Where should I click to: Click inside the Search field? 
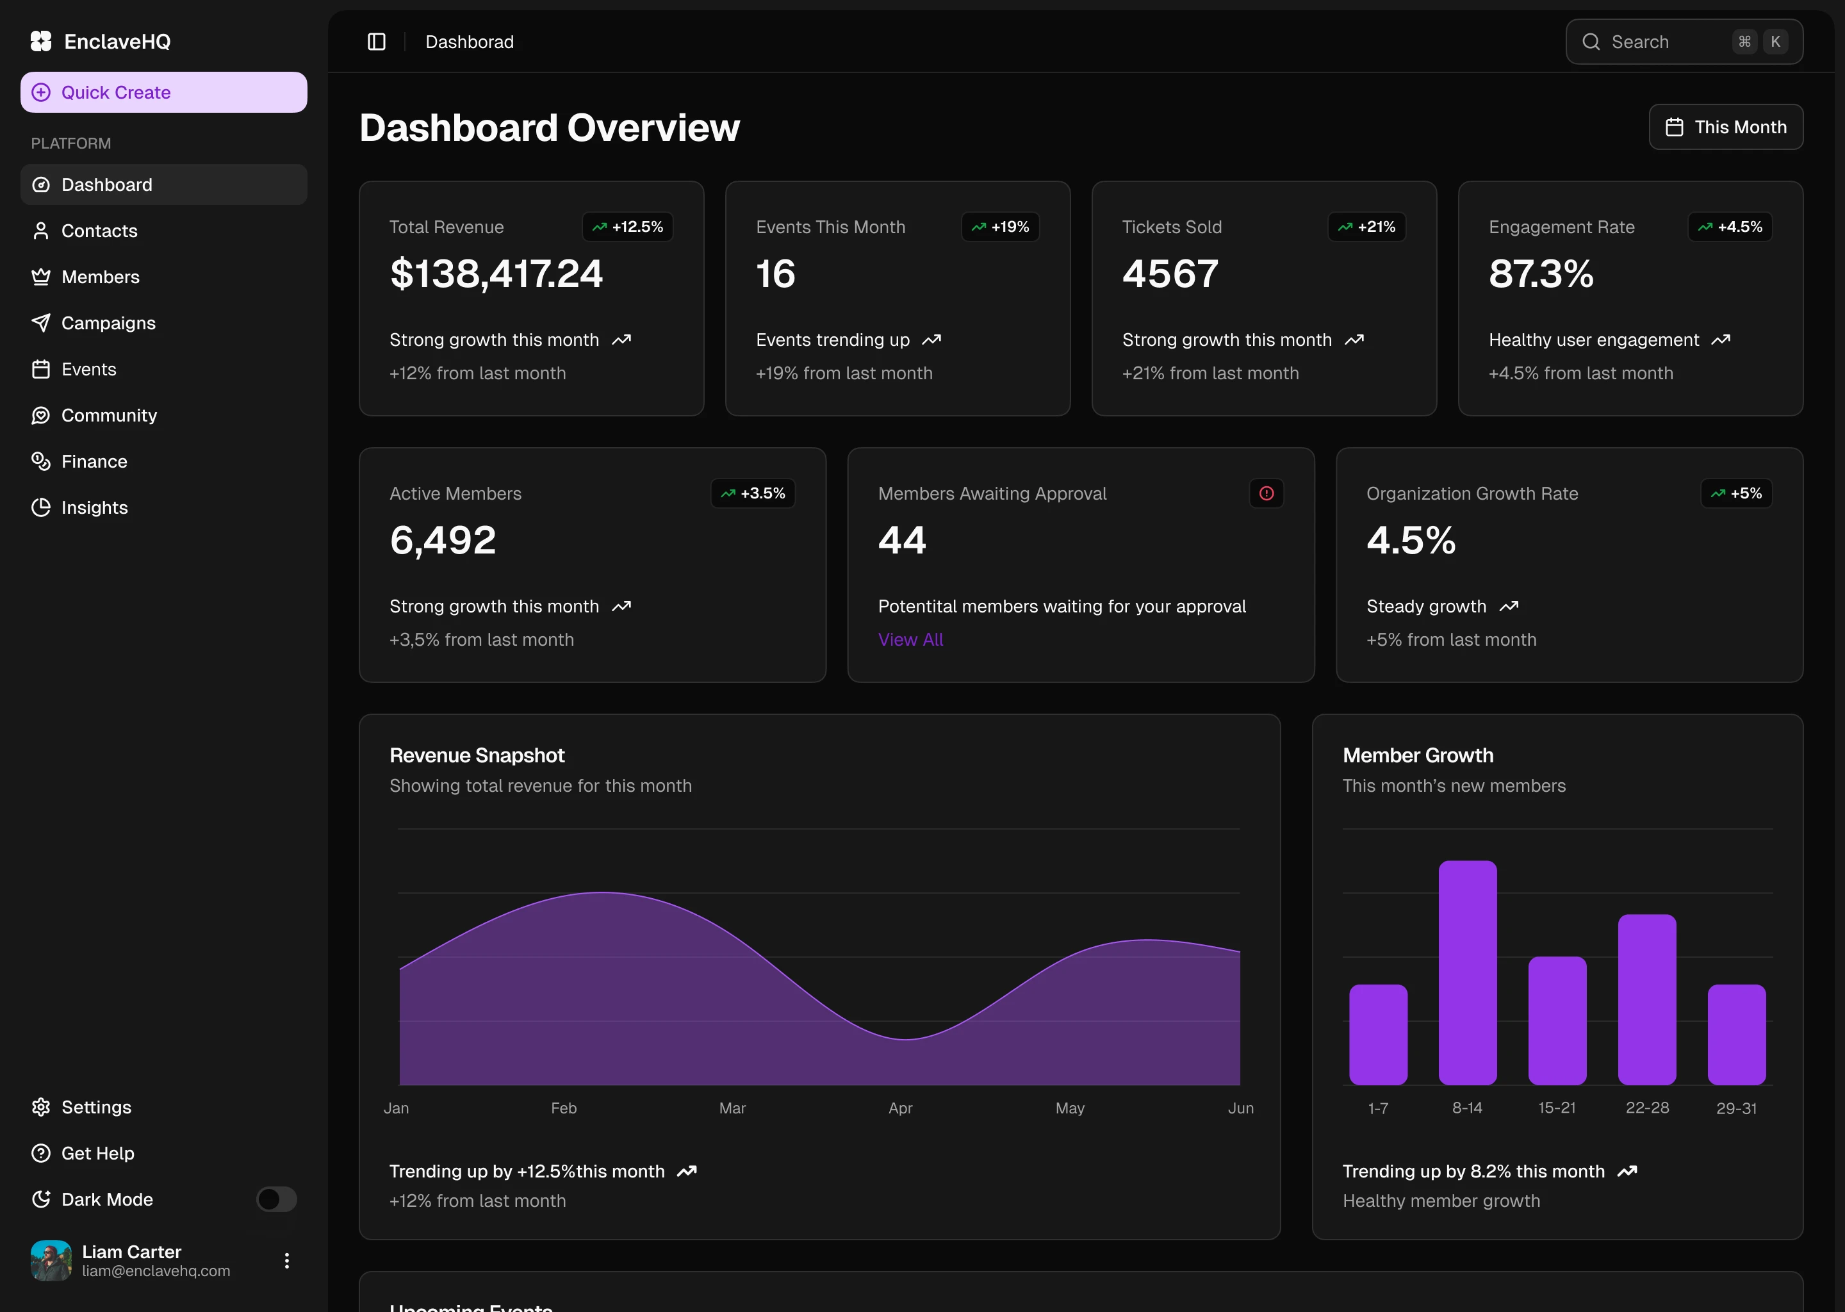tap(1664, 41)
